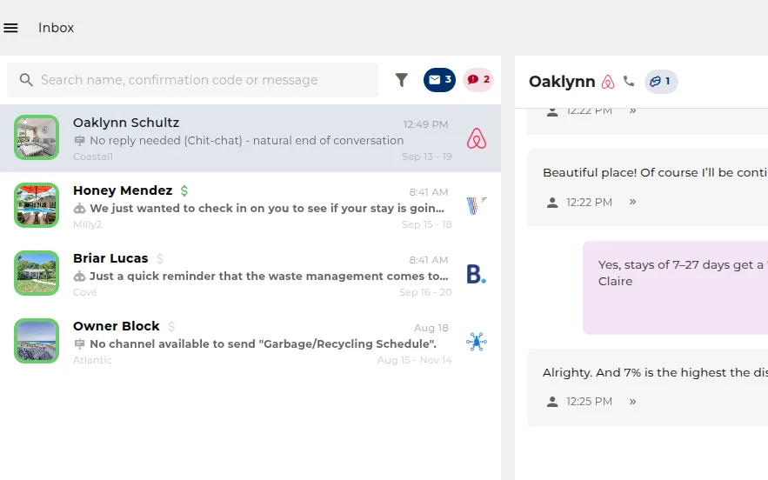Click the blue network channel icon for Owner Block
The image size is (768, 480).
coord(476,342)
